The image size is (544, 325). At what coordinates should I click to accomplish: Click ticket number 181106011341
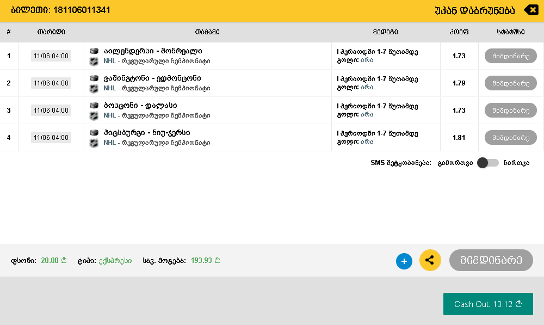pyautogui.click(x=82, y=10)
